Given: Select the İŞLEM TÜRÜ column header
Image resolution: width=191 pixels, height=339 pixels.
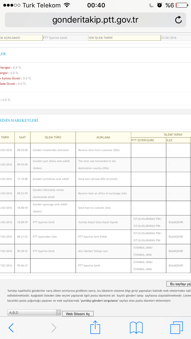Looking at the screenshot, I should pyautogui.click(x=53, y=137).
